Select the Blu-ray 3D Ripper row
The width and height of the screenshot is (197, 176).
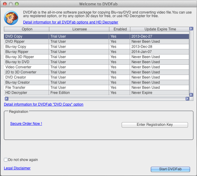pyautogui.click(x=96, y=57)
